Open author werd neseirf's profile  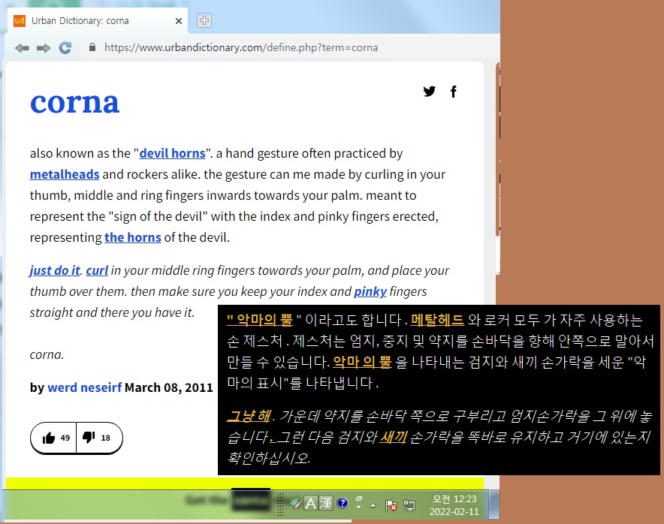click(x=85, y=387)
